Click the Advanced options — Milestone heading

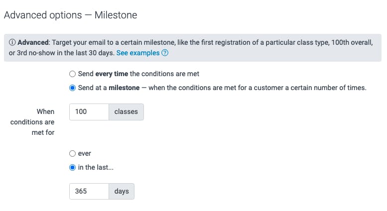[x=70, y=15]
